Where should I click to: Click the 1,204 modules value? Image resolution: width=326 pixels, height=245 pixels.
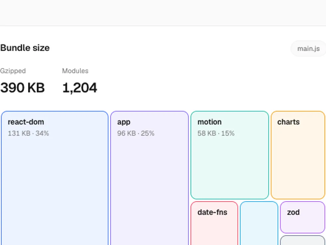click(x=80, y=88)
